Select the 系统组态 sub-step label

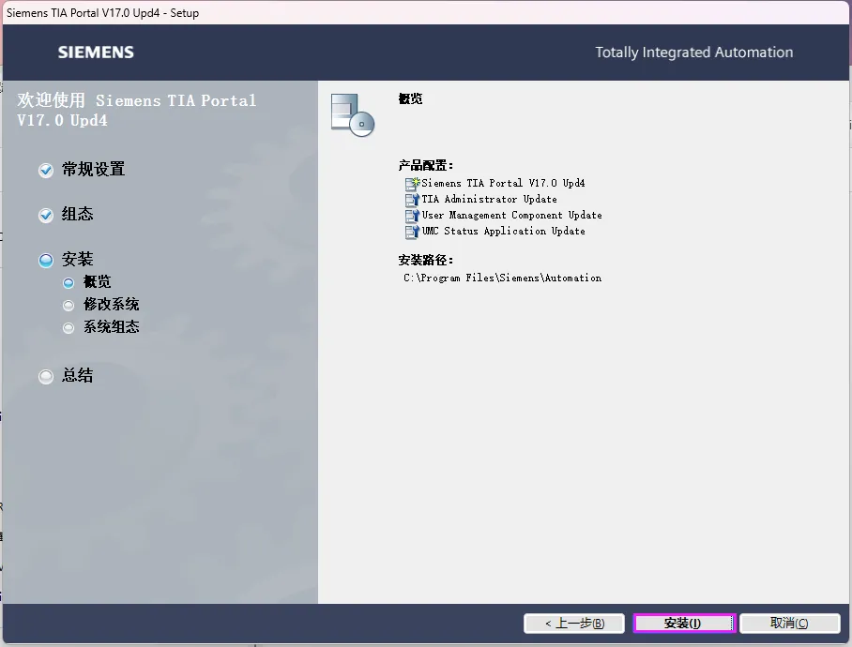click(x=112, y=326)
